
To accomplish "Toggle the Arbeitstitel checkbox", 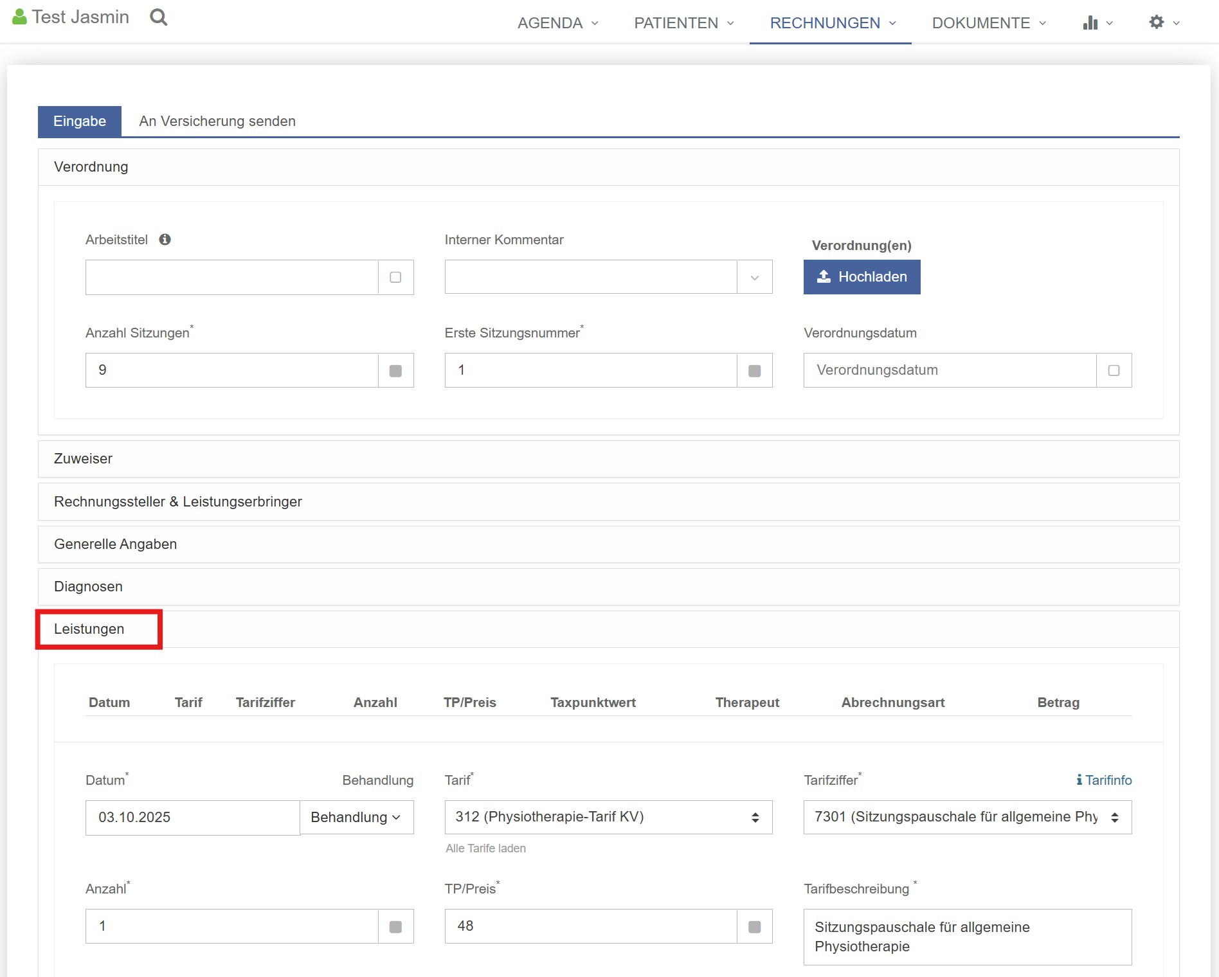I will (395, 278).
